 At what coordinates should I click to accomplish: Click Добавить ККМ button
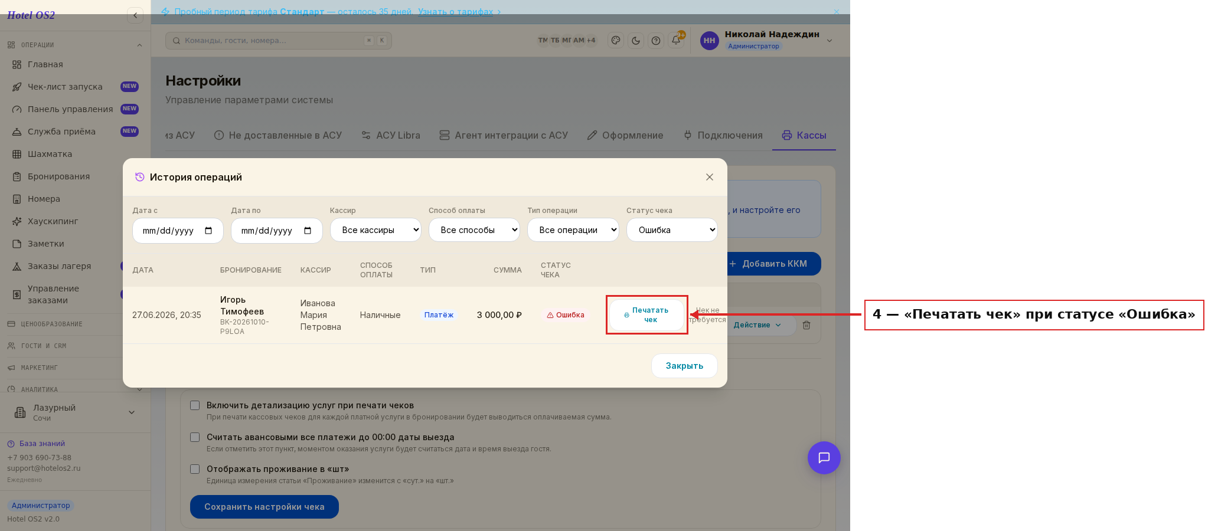[x=773, y=264]
